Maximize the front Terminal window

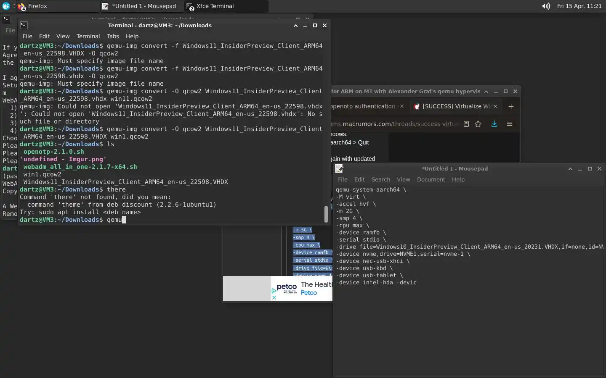(x=315, y=26)
